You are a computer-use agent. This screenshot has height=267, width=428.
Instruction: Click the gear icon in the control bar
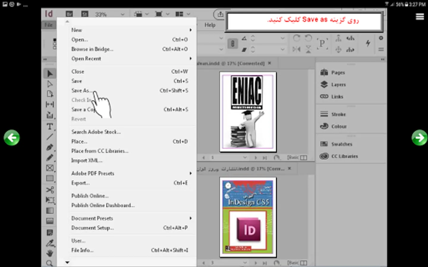click(x=381, y=38)
